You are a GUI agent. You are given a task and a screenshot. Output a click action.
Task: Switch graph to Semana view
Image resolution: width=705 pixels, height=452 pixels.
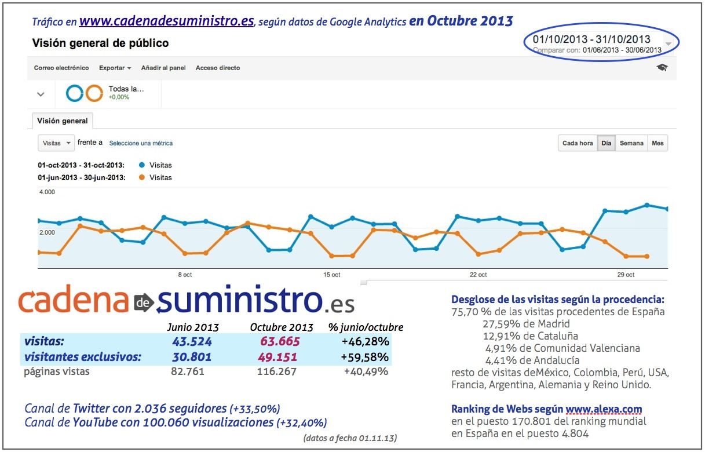[x=631, y=143]
